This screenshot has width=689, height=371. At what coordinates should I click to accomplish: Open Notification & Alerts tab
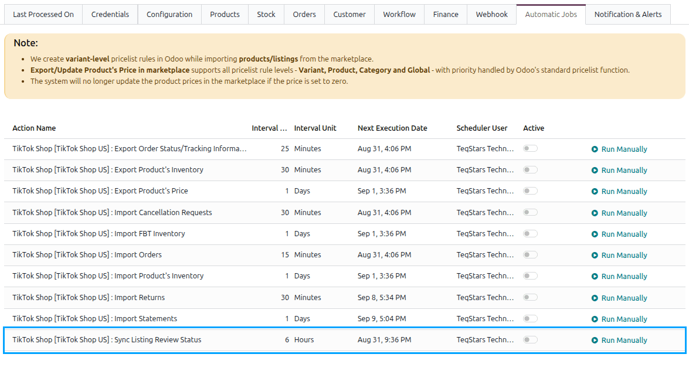628,14
